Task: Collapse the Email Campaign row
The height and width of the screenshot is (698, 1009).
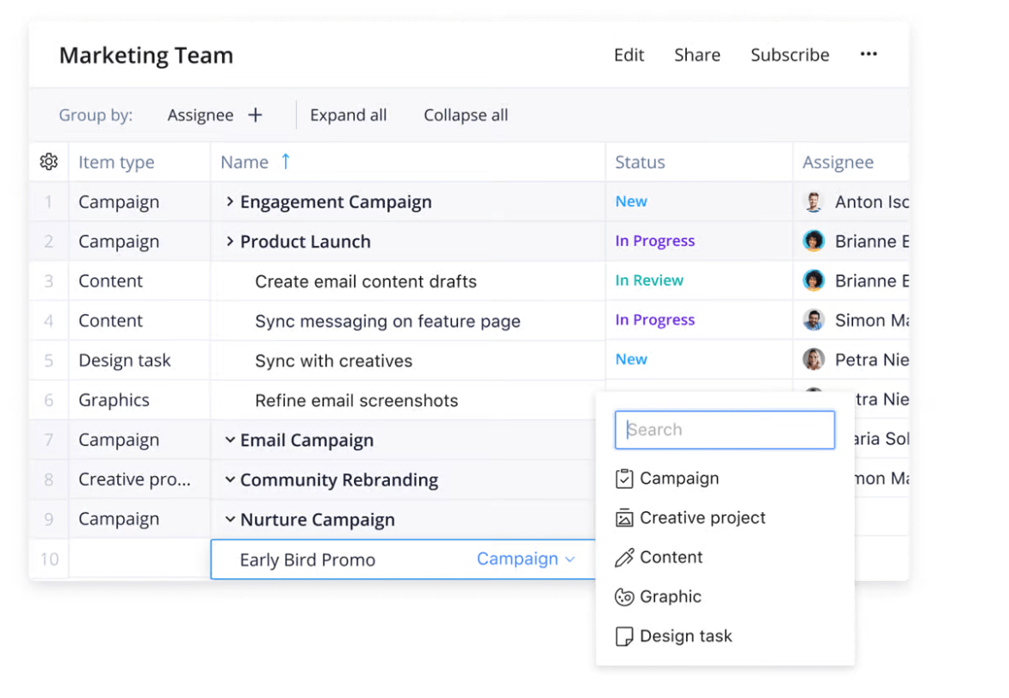Action: (x=230, y=440)
